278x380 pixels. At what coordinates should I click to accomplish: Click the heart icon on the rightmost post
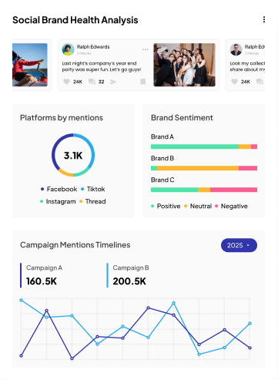(234, 82)
